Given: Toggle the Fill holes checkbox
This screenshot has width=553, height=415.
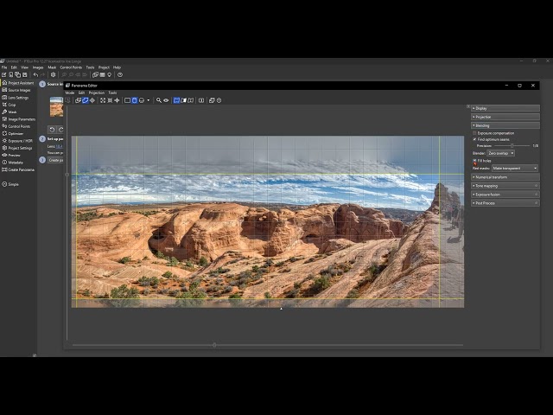Looking at the screenshot, I should point(474,161).
